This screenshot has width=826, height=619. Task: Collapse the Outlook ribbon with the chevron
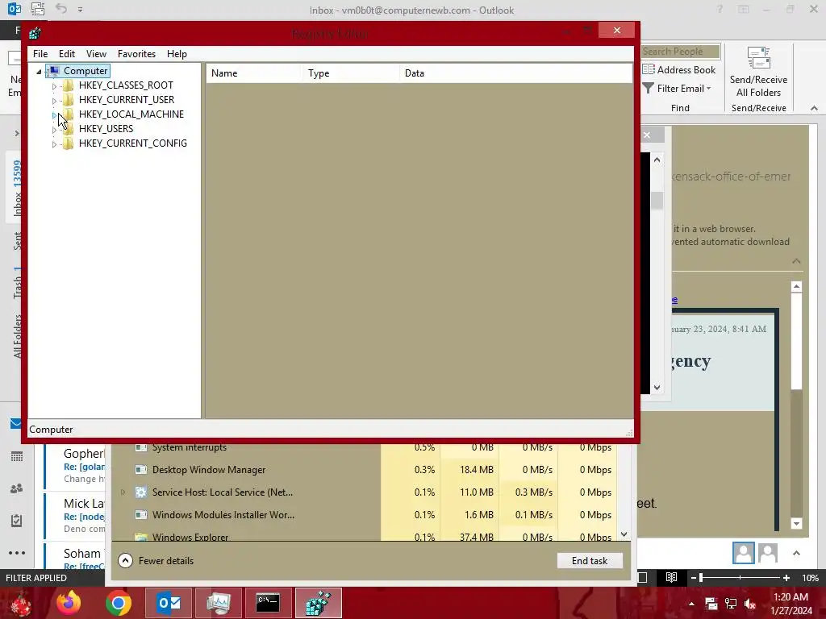814,109
